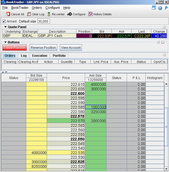Click the window layout icon at top right
The height and width of the screenshot is (172, 169).
coord(154,8)
